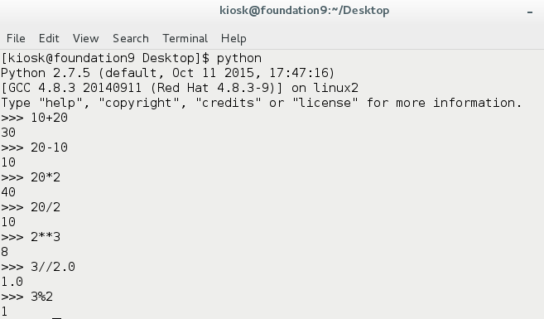The width and height of the screenshot is (544, 319).
Task: Click the result '40' output
Action: 8,192
